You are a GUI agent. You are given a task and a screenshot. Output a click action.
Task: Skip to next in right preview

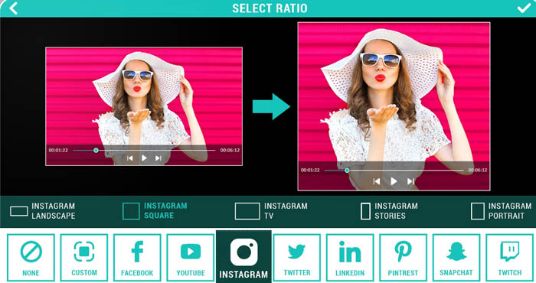pyautogui.click(x=410, y=181)
